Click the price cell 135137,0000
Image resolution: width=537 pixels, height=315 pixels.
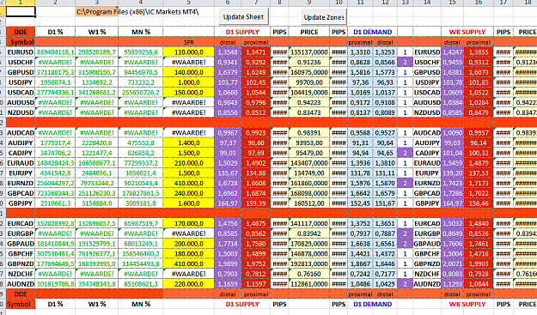[x=309, y=52]
